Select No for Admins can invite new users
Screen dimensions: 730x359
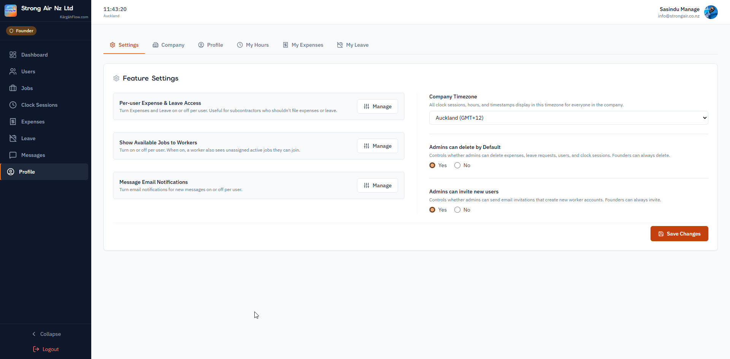pyautogui.click(x=457, y=210)
